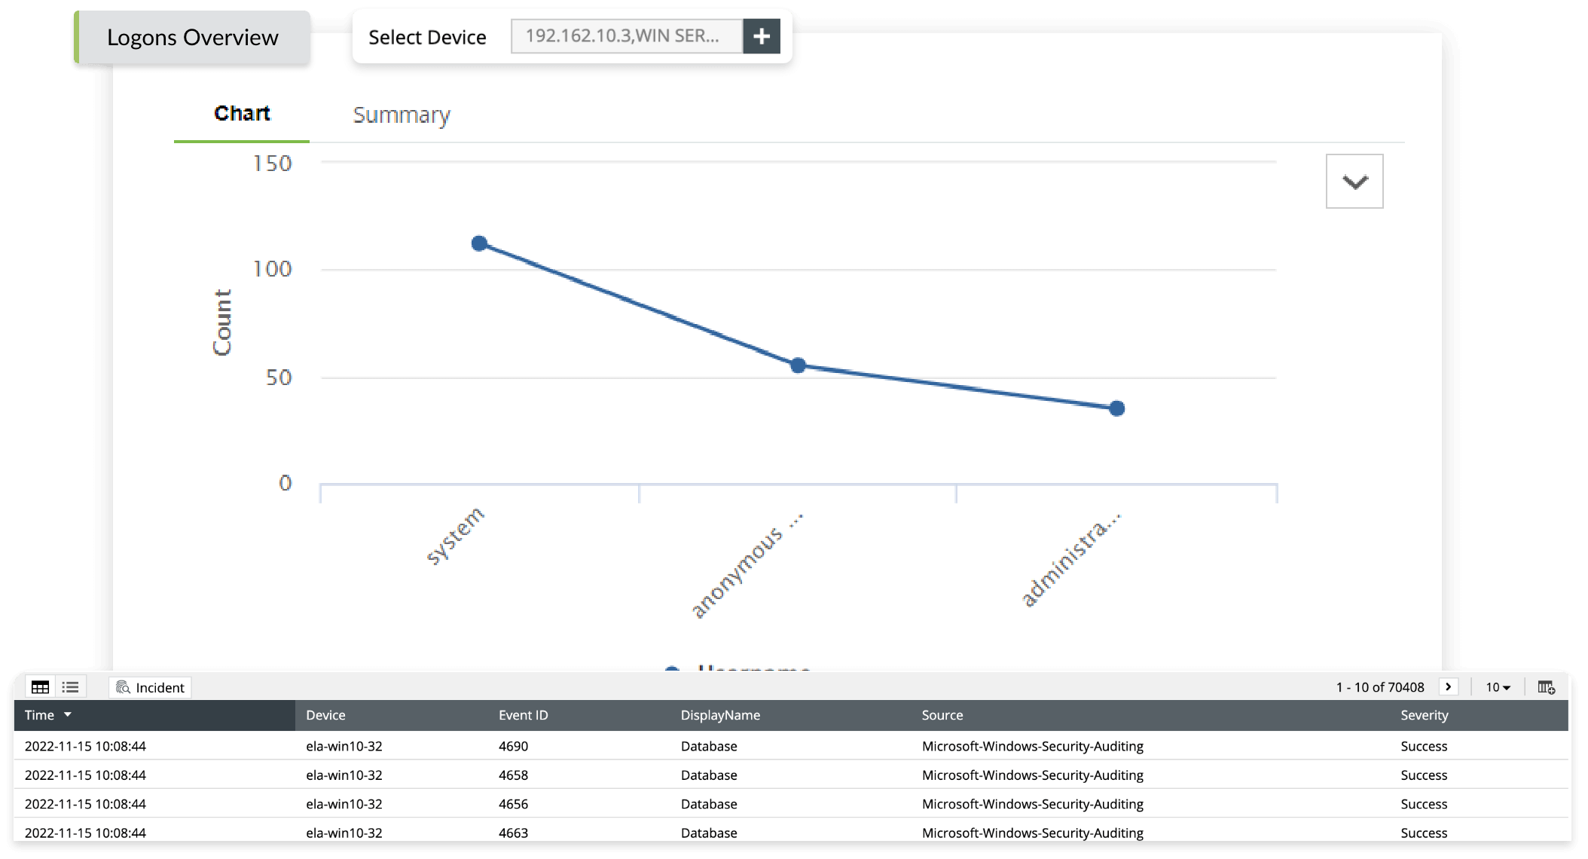Sort by the Severity column header
Screen dimensions: 1588x859
click(1424, 715)
